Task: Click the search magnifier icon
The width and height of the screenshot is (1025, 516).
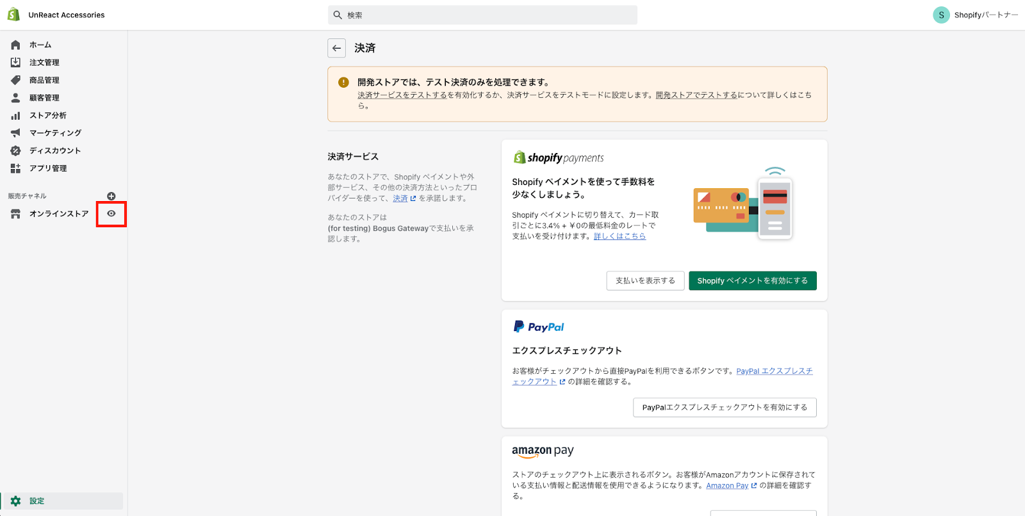Action: [x=338, y=15]
